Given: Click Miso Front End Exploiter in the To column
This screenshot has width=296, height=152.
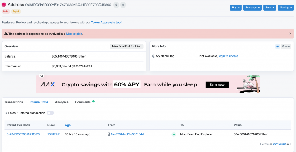Looking at the screenshot, I should pyautogui.click(x=197, y=134).
